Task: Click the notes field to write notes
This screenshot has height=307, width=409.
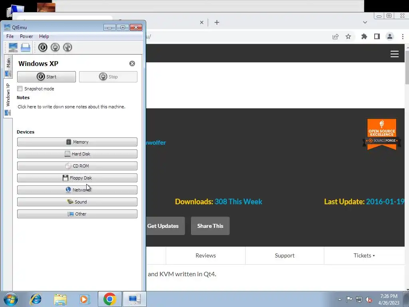Action: pos(71,107)
